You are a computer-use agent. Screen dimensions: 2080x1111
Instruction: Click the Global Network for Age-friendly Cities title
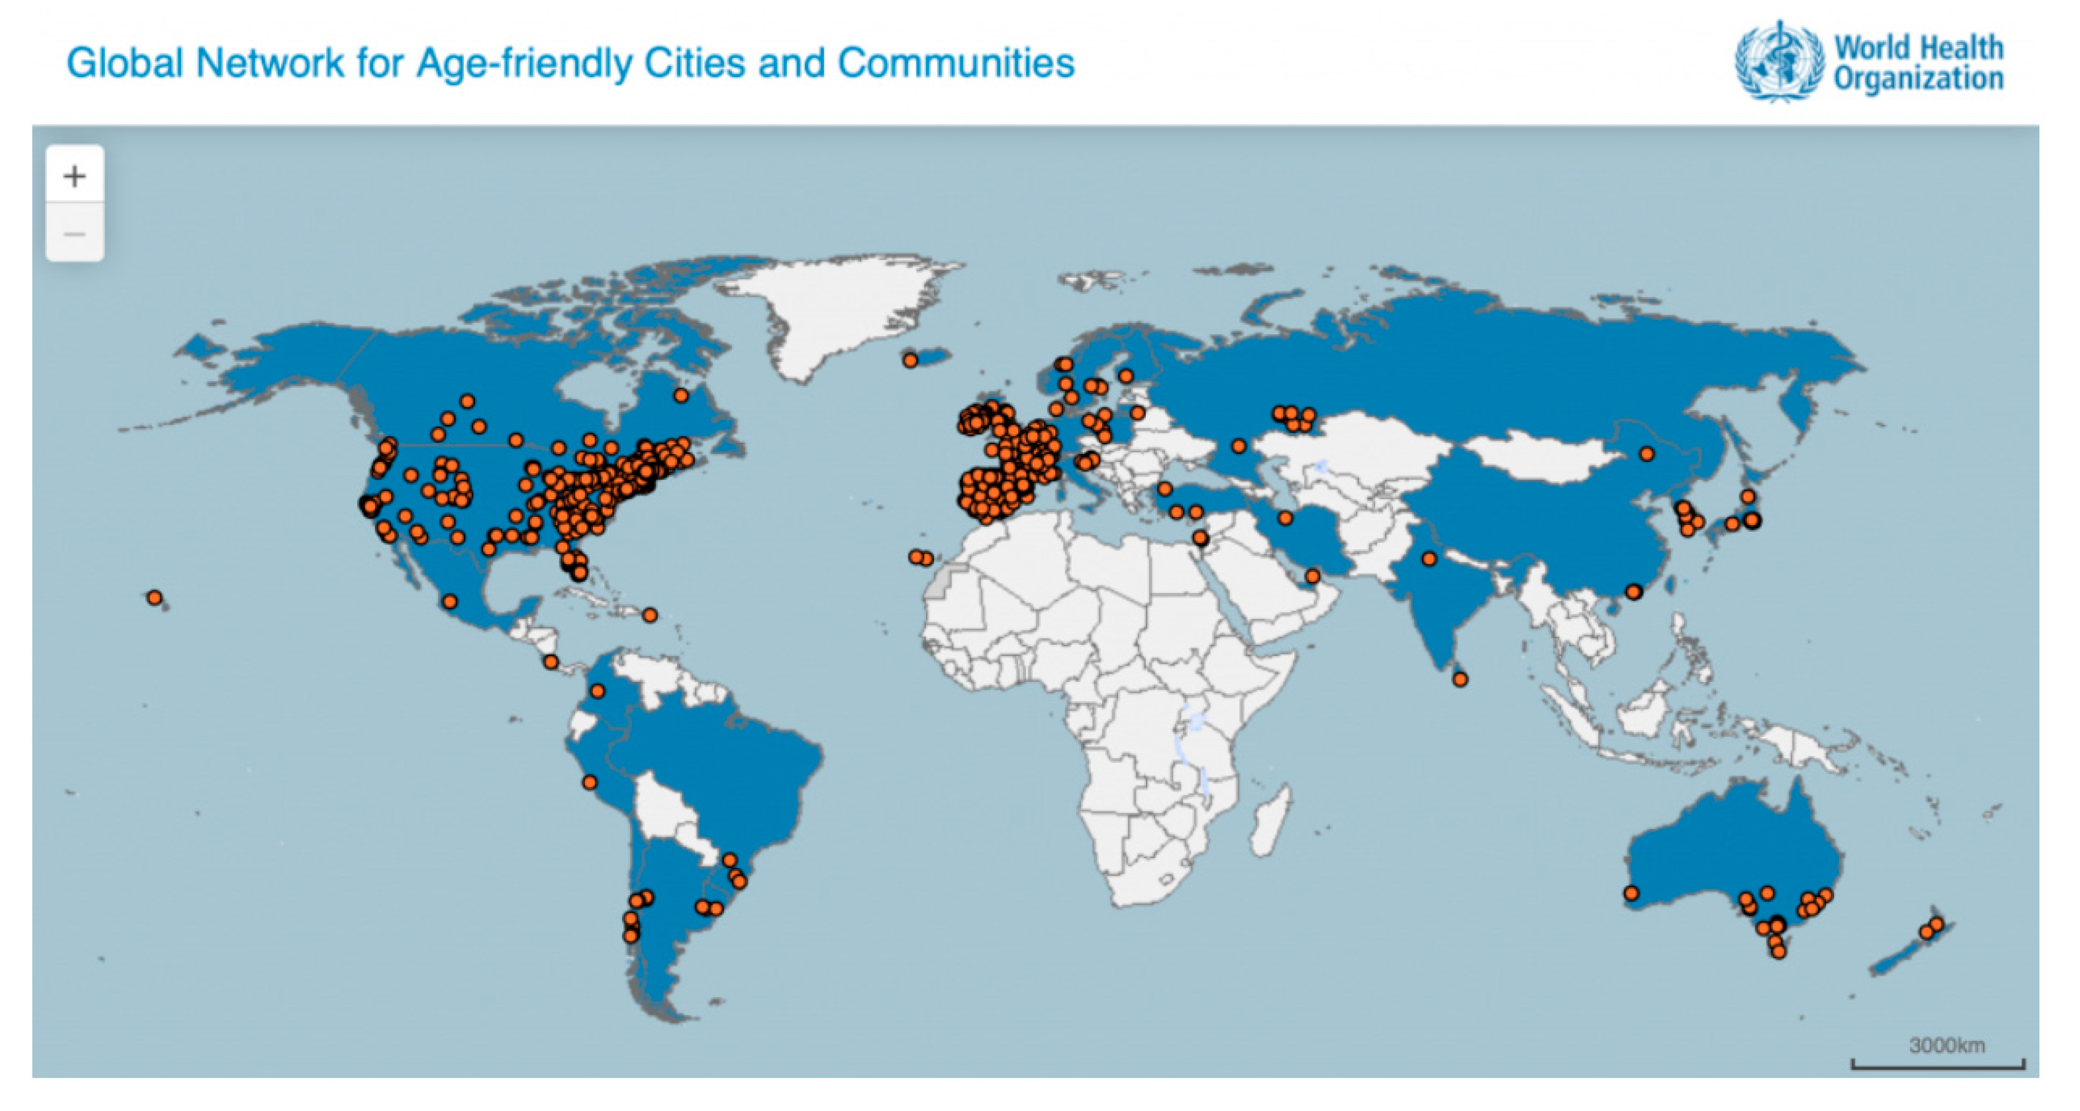570,62
